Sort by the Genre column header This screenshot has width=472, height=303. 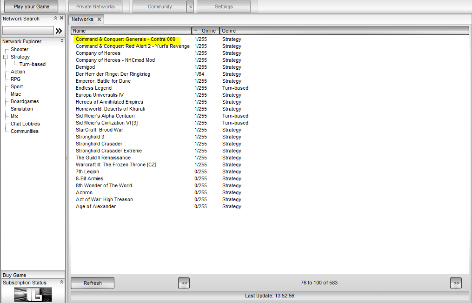click(x=345, y=31)
